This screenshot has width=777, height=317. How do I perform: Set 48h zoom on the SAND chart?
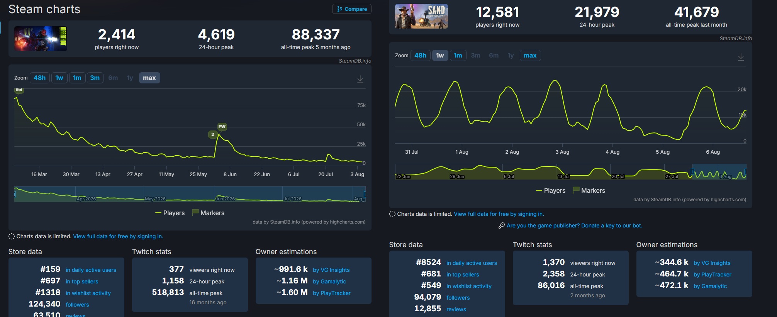tap(421, 56)
